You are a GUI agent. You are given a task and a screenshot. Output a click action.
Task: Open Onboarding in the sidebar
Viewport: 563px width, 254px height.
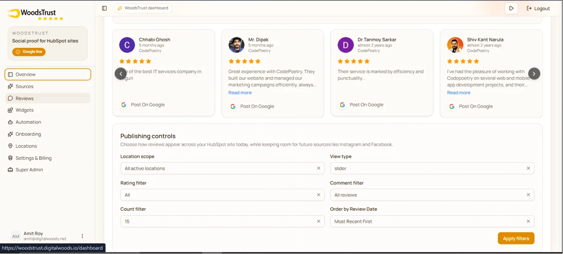(x=48, y=134)
